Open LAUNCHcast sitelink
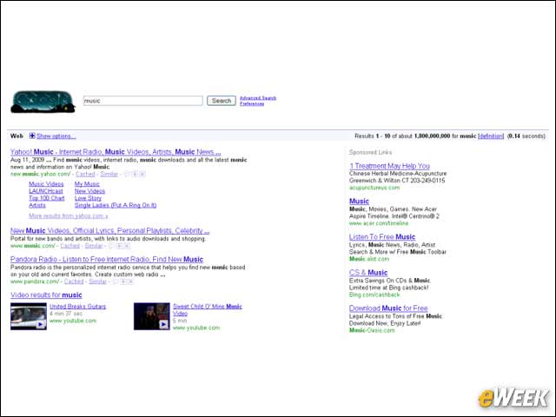556x417 pixels. [46, 191]
